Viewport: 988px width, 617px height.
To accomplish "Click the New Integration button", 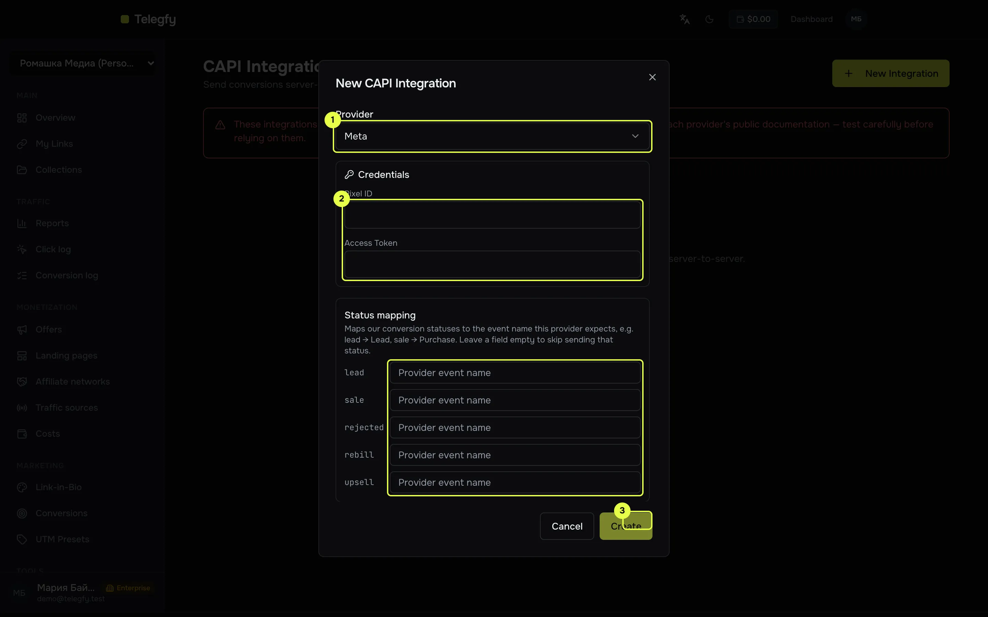I will coord(891,73).
